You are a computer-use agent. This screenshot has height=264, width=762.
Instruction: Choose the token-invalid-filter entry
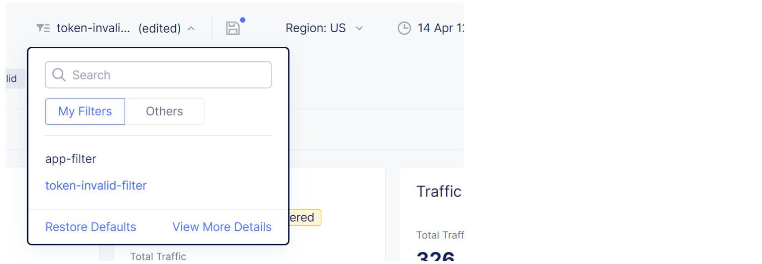[96, 186]
